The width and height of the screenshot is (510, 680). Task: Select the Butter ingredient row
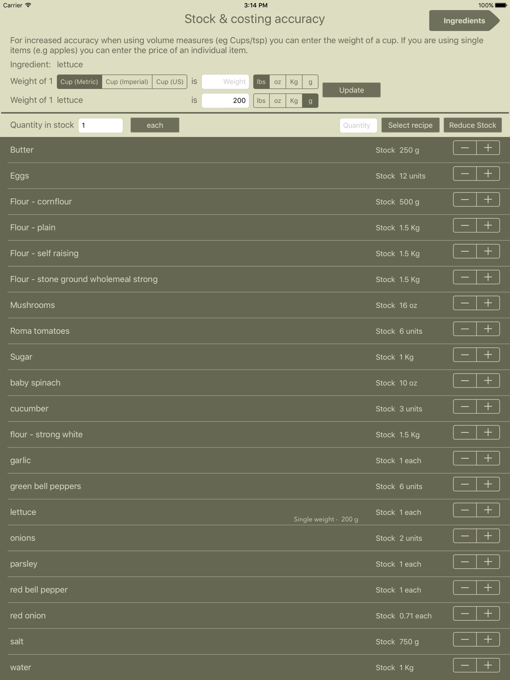[x=255, y=150]
